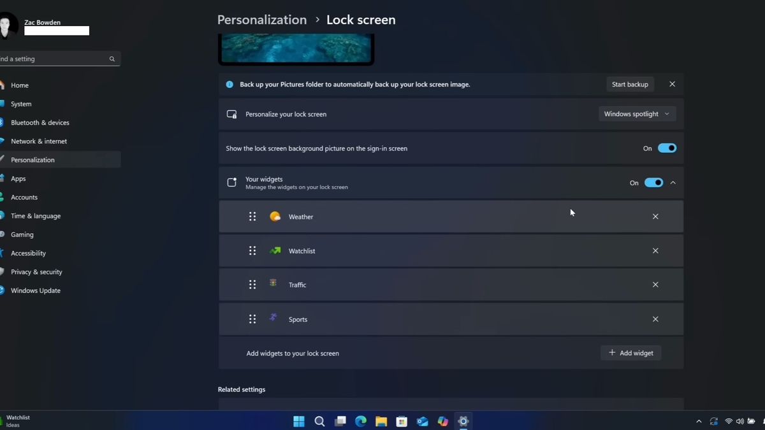Click the Start backup button
Viewport: 765px width, 430px height.
point(630,83)
